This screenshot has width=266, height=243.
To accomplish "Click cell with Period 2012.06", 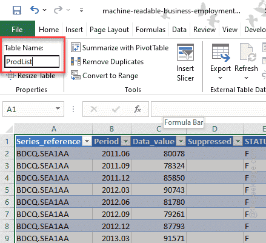I will point(111,202).
